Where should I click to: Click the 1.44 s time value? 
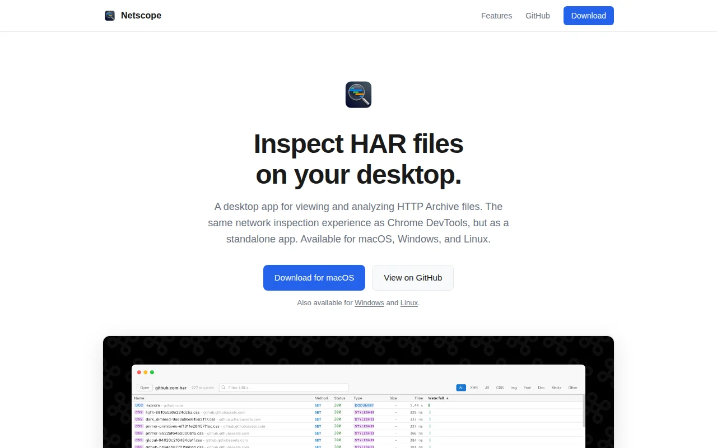tap(416, 405)
